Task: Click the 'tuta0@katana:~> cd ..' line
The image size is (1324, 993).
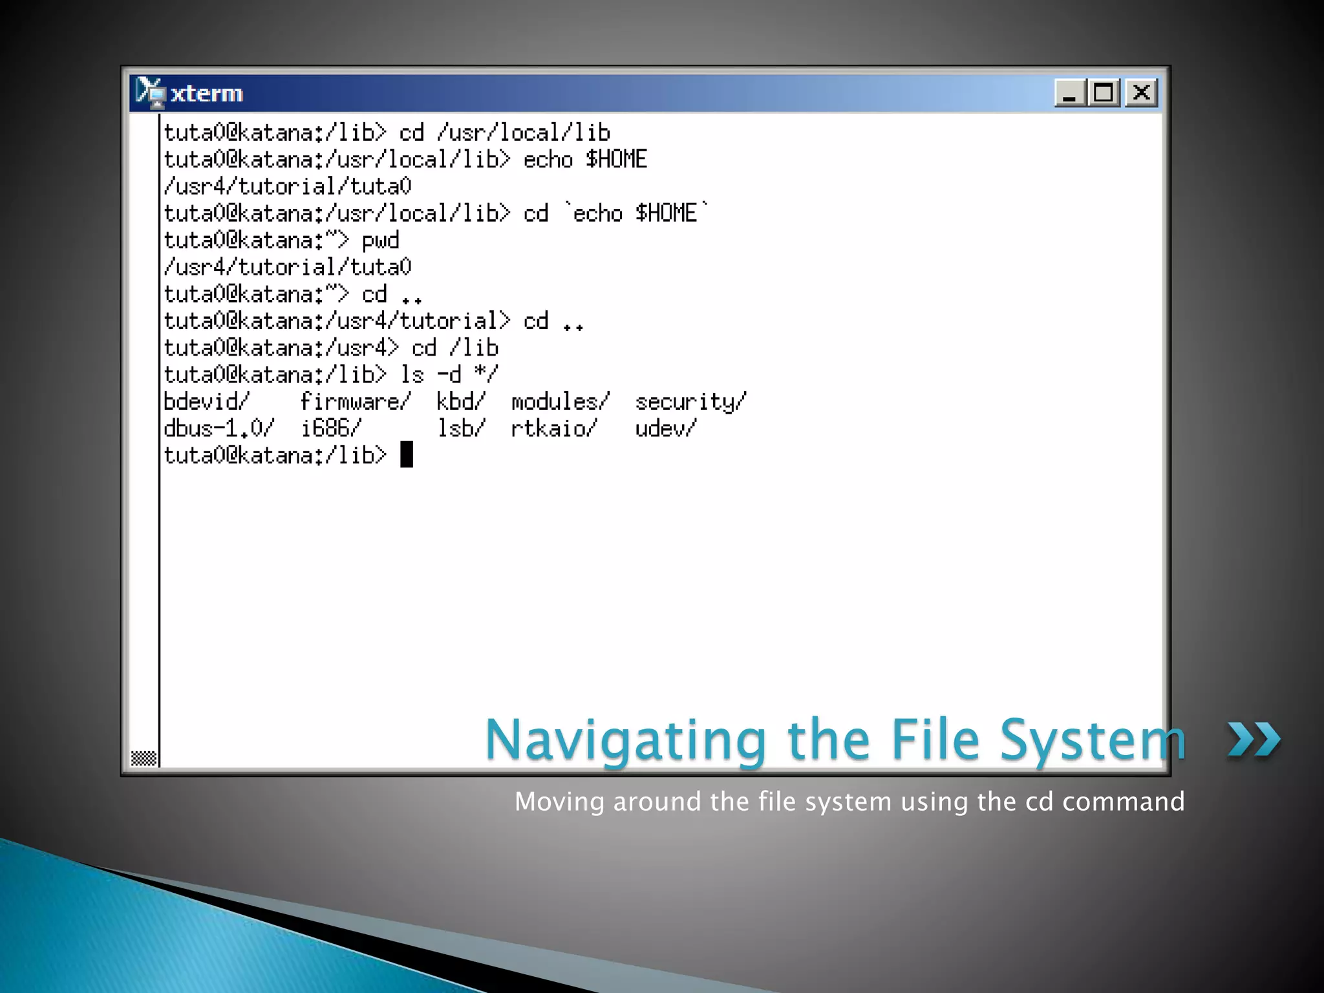Action: [293, 294]
